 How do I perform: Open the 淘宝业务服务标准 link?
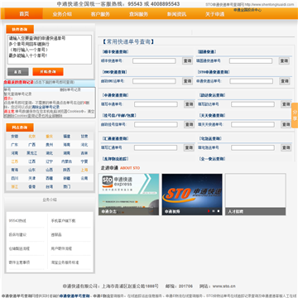click(65, 262)
